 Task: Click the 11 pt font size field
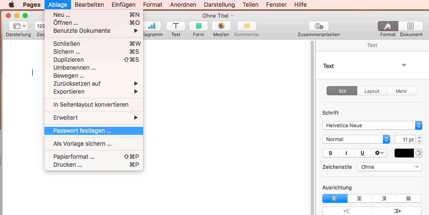405,139
